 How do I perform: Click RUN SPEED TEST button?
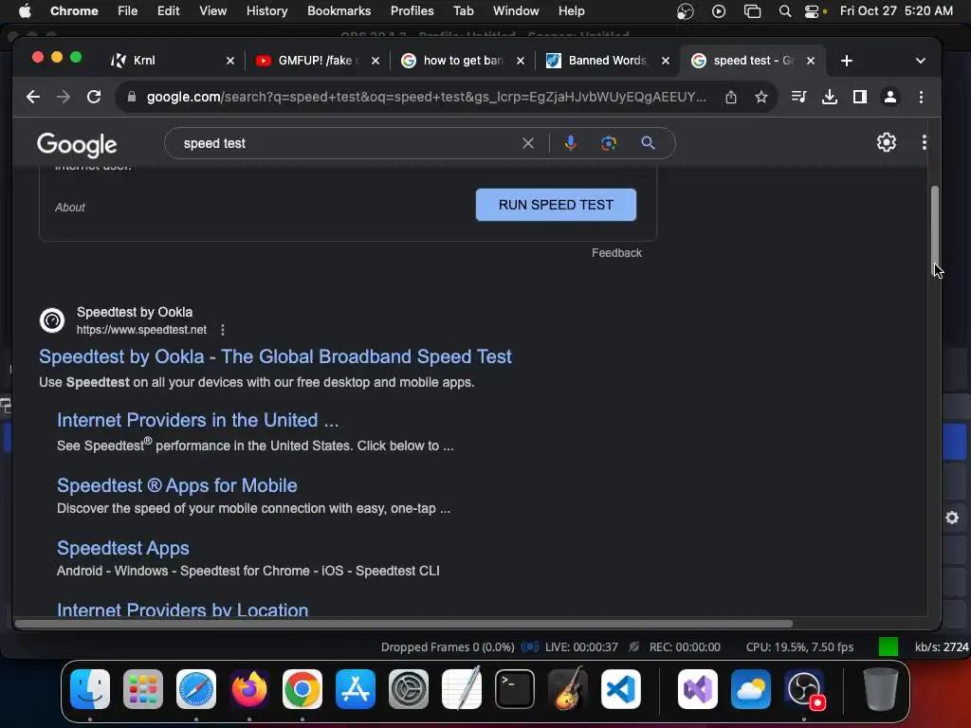(x=556, y=205)
